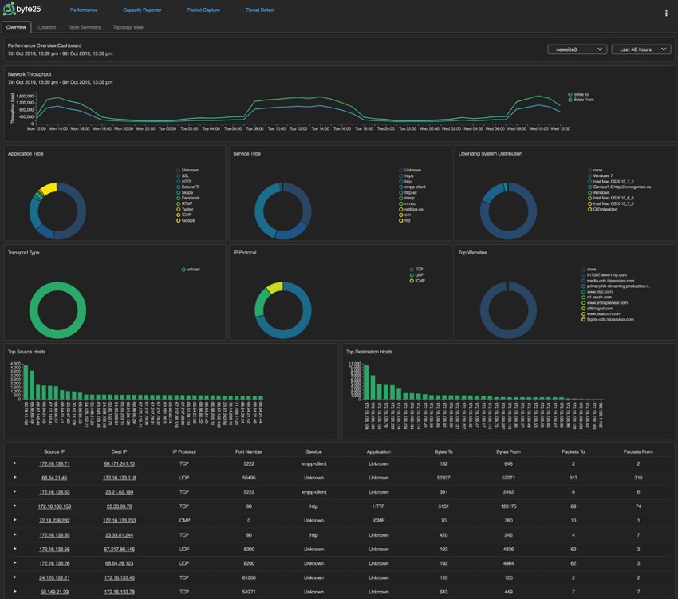
Task: Click the https legend icon in Service Type
Action: tap(400, 175)
